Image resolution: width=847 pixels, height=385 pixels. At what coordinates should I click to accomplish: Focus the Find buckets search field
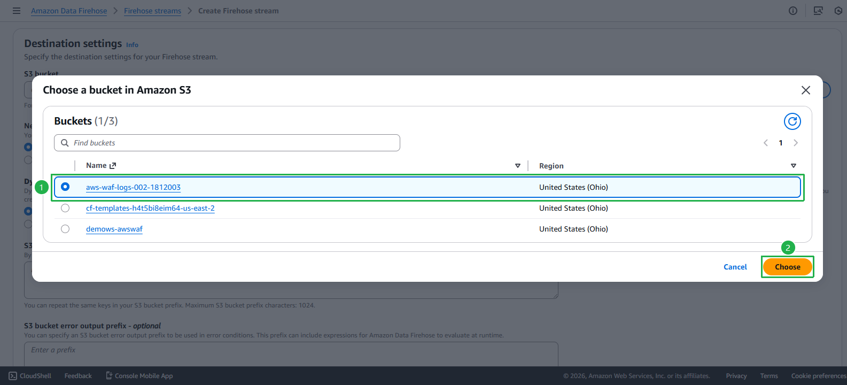pos(227,143)
